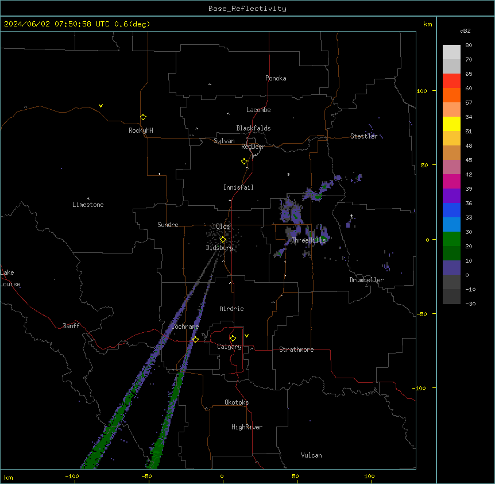
Task: Select the Lacombe city label
Action: (258, 110)
